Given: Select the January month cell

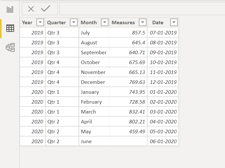Looking at the screenshot, I should (94, 92).
